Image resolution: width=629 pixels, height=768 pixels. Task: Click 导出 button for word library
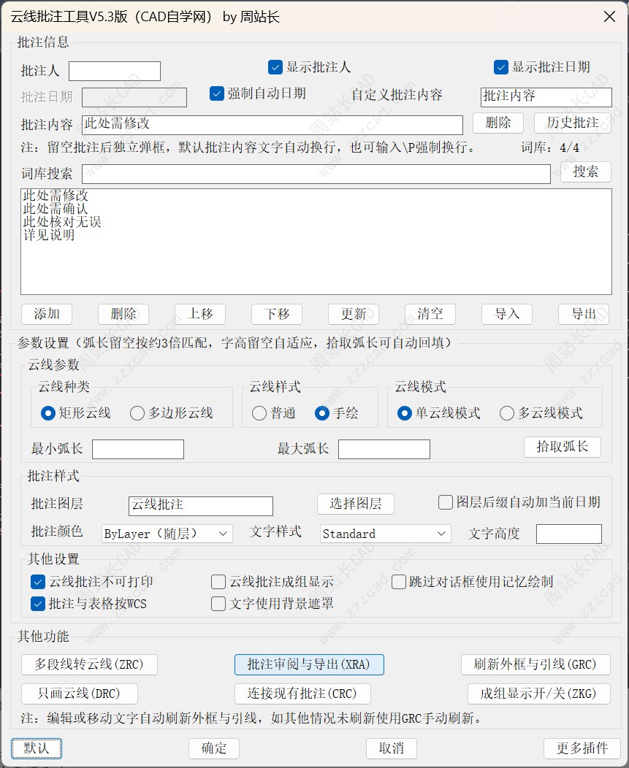click(584, 314)
